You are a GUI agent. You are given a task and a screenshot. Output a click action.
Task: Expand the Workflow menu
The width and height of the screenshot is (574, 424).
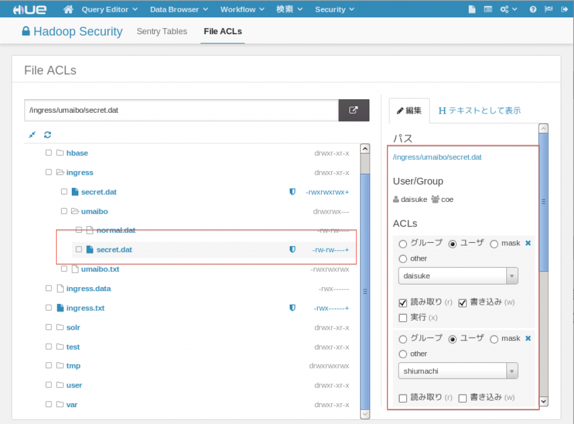242,10
